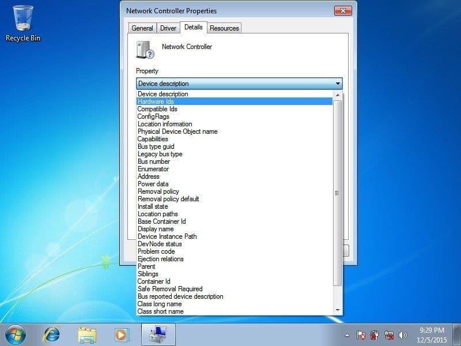Select Problem code property
This screenshot has width=461, height=346.
(235, 251)
